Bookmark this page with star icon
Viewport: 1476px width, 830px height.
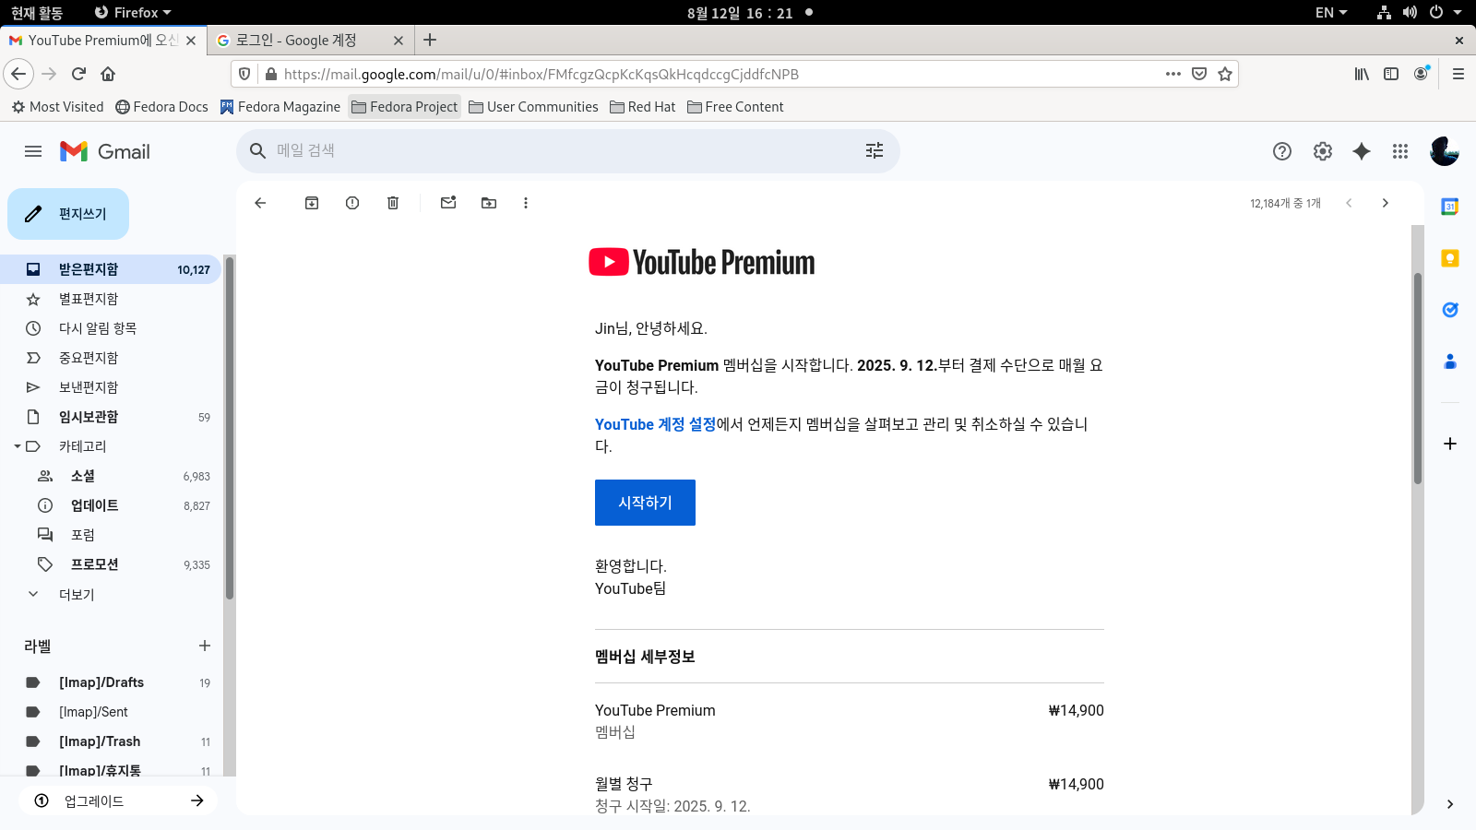(1225, 74)
